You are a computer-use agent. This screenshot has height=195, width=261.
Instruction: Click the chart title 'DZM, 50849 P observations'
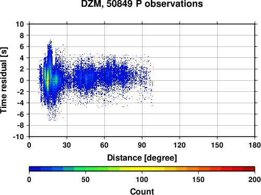click(x=142, y=4)
